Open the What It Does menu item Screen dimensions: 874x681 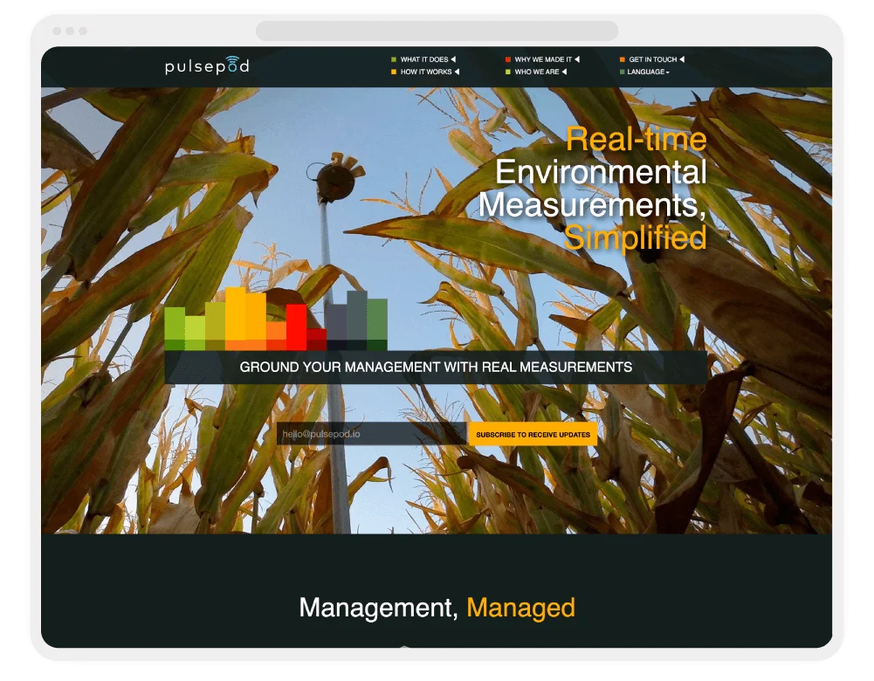pyautogui.click(x=424, y=59)
